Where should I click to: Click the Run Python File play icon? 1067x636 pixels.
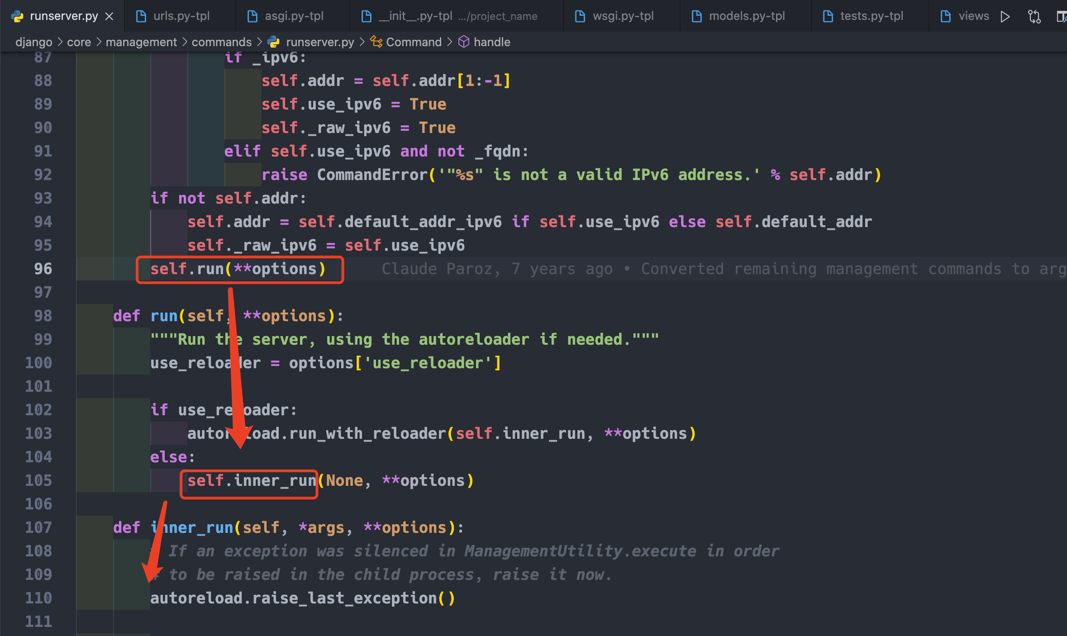click(x=1005, y=17)
